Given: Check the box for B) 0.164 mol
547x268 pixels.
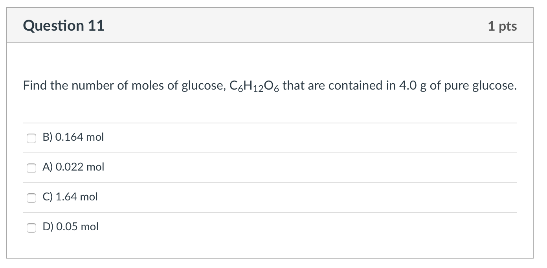Looking at the screenshot, I should pos(31,138).
